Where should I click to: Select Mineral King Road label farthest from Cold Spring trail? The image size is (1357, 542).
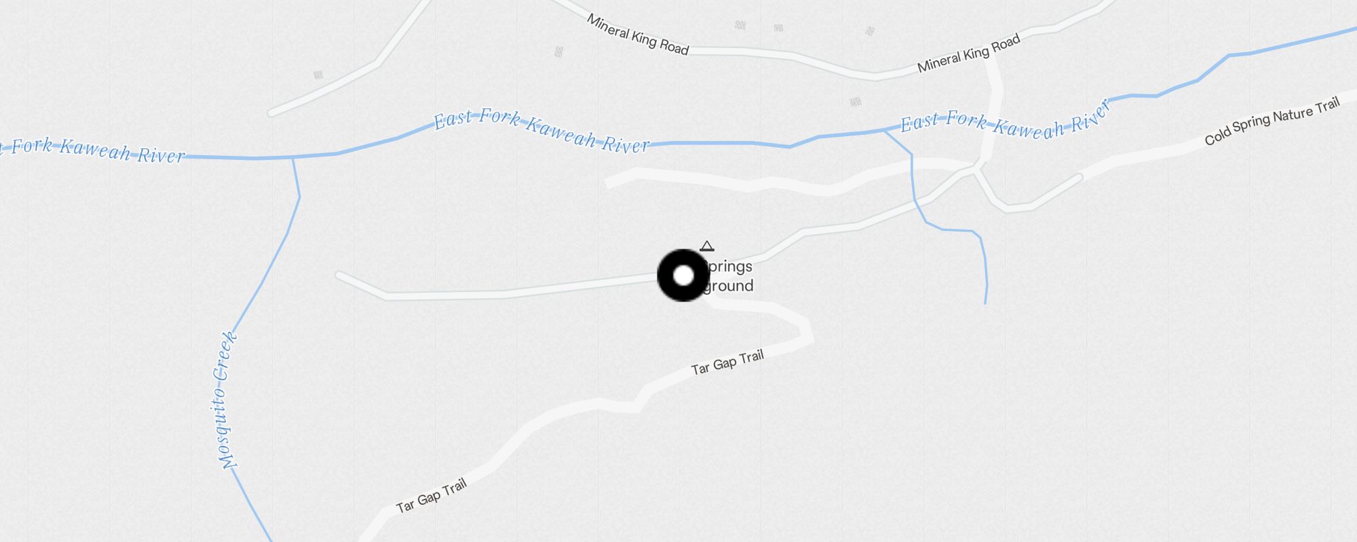point(638,35)
